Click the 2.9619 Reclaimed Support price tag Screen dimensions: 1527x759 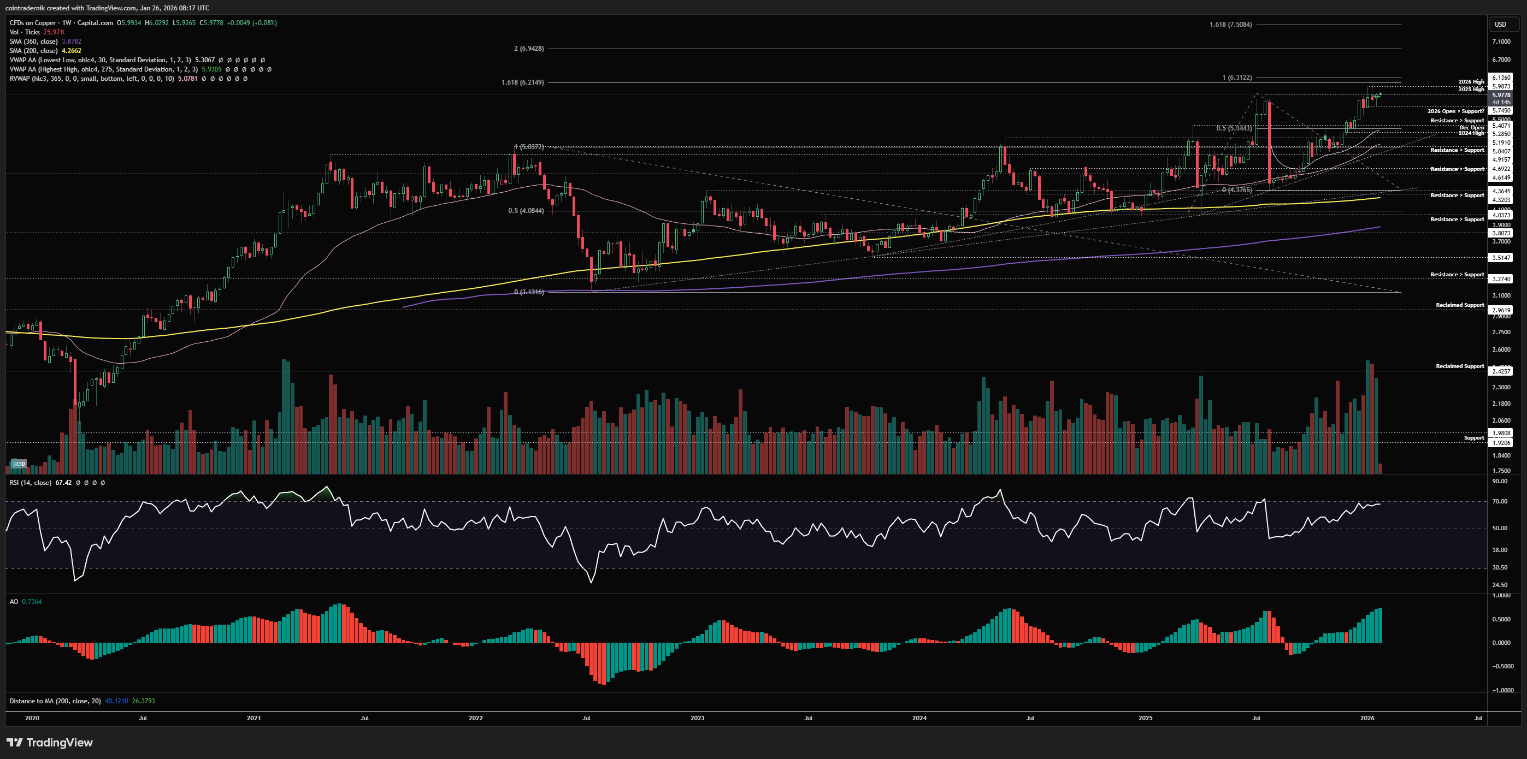(1501, 311)
